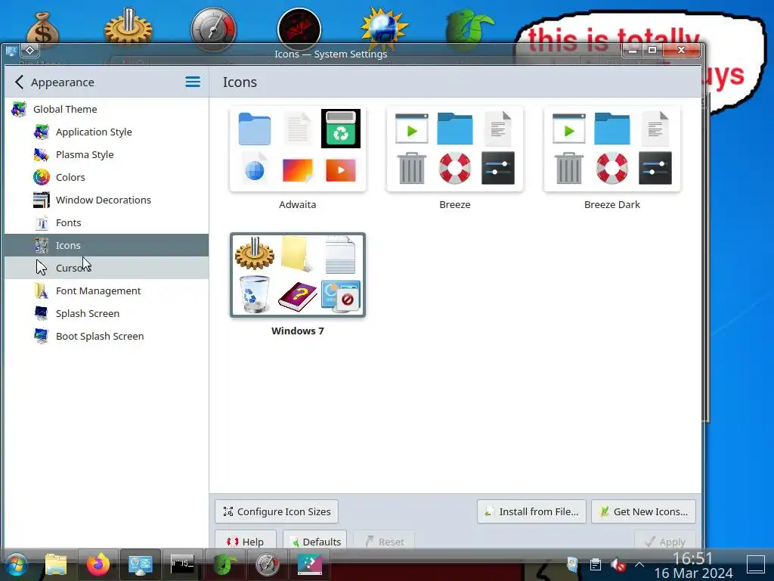The width and height of the screenshot is (774, 581).
Task: Open the Start menu orb
Action: tap(17, 564)
